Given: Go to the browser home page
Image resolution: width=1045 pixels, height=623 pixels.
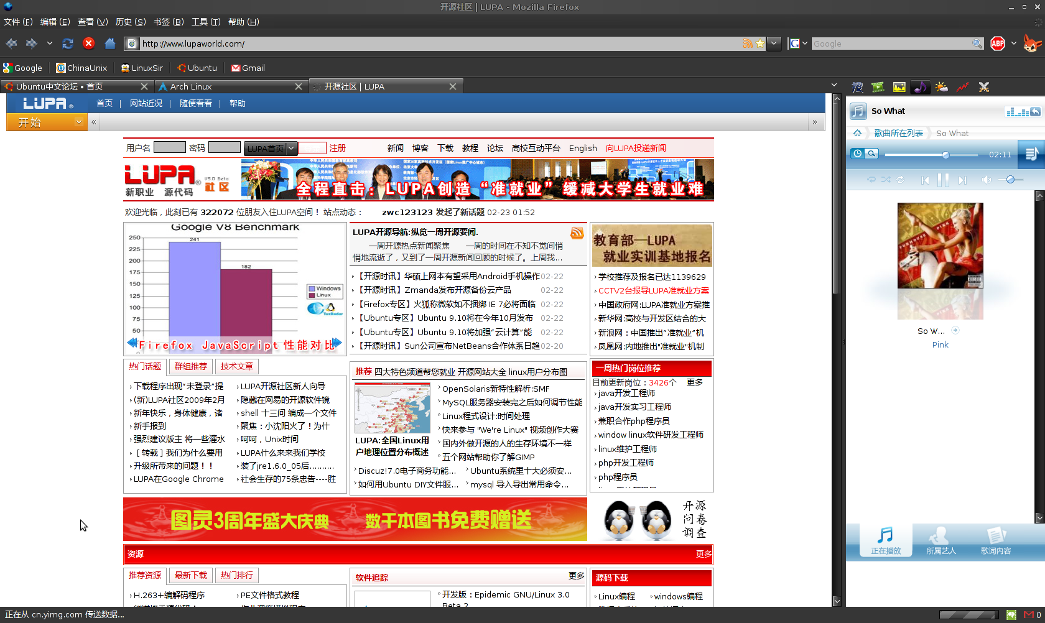Looking at the screenshot, I should pyautogui.click(x=110, y=44).
